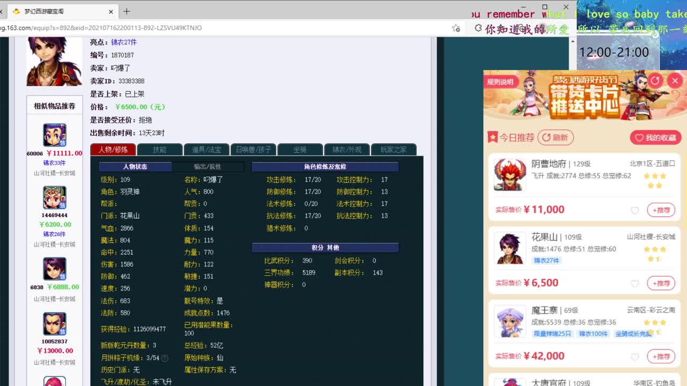Click the ¥13000.00 similar item price
Screen dimensions: 687x386
coord(55,351)
